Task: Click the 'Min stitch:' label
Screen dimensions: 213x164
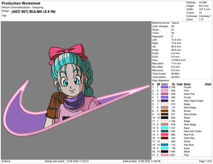Action: [158, 67]
